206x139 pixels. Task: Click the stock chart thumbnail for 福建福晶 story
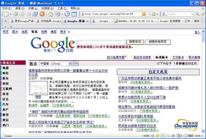(39, 88)
